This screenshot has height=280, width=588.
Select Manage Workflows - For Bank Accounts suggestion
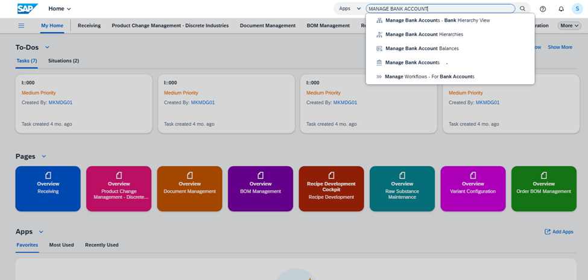click(x=450, y=76)
